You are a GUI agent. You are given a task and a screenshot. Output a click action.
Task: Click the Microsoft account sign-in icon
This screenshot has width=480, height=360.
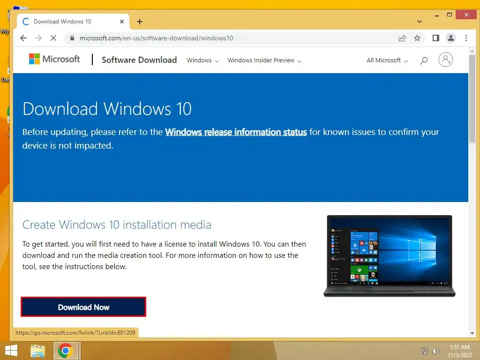pyautogui.click(x=445, y=60)
